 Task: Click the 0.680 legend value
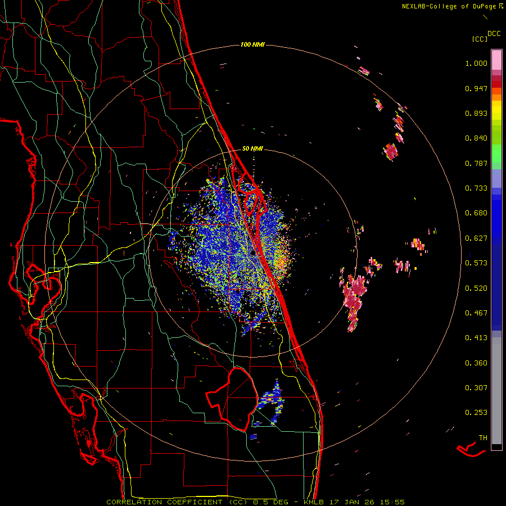point(476,213)
